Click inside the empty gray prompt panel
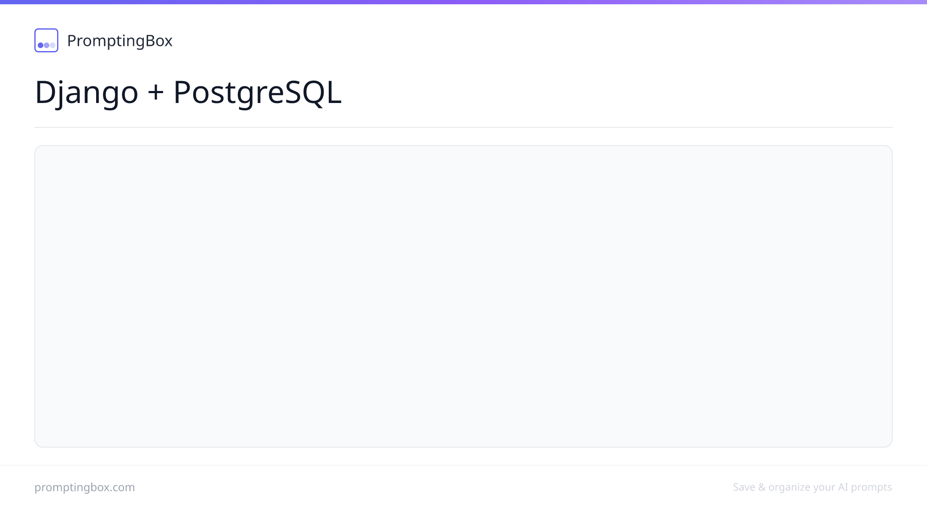Image resolution: width=927 pixels, height=515 pixels. (463, 296)
